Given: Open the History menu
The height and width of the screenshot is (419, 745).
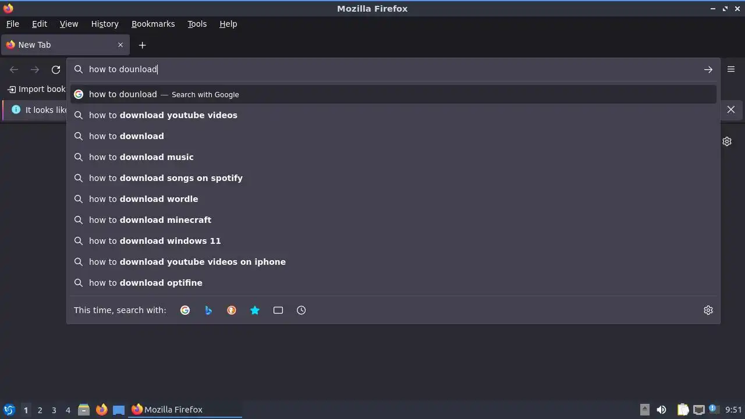Looking at the screenshot, I should (x=105, y=24).
